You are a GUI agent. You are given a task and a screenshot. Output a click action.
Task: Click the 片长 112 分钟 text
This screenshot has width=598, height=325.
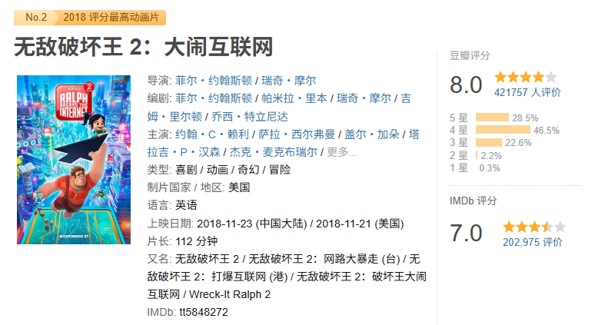(x=183, y=241)
